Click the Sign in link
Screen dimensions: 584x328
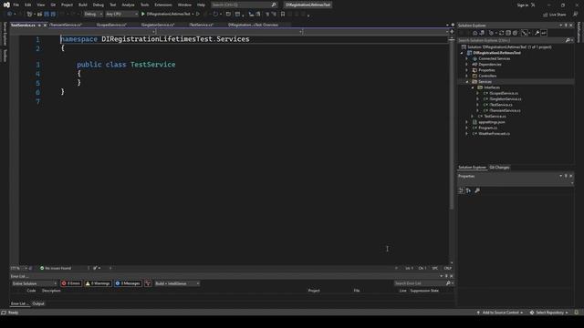pos(523,5)
